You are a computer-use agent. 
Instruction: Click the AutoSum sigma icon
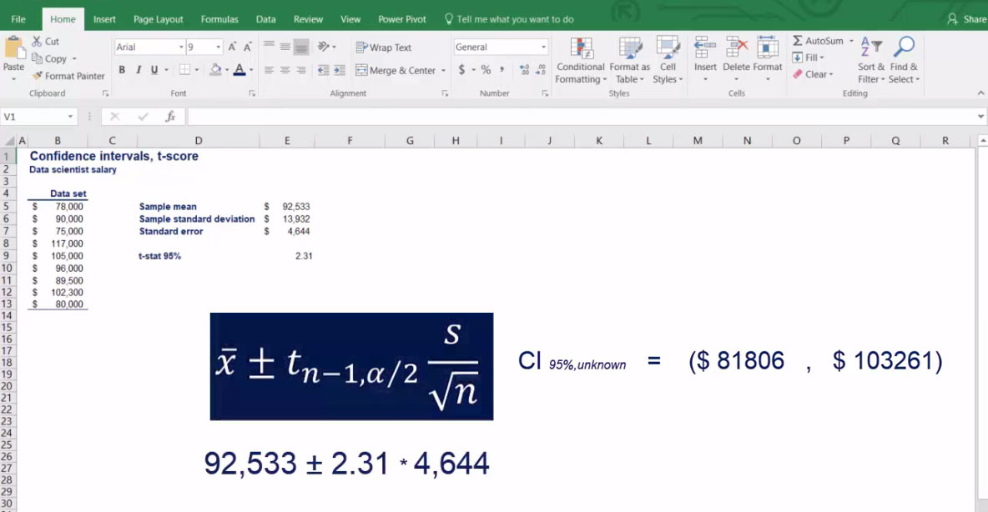click(798, 41)
